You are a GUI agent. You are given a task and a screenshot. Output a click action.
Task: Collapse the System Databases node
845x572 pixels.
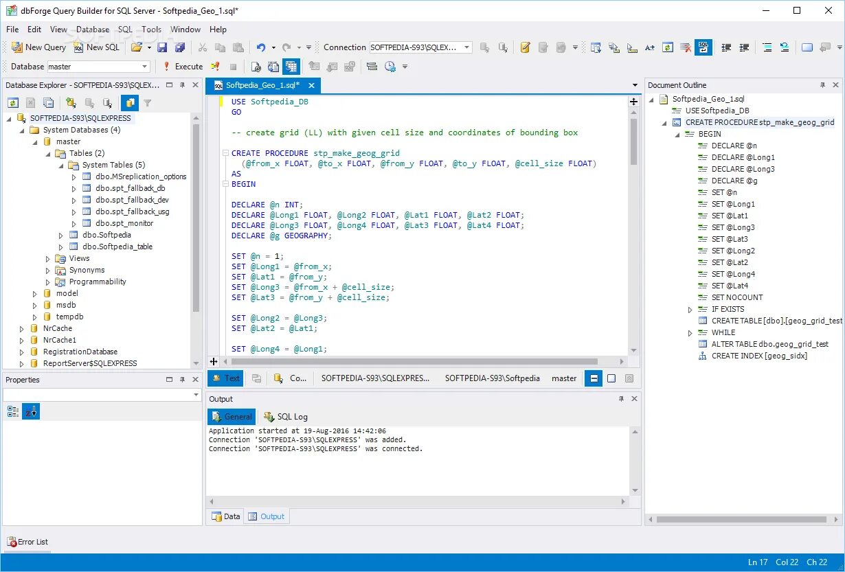(x=23, y=130)
